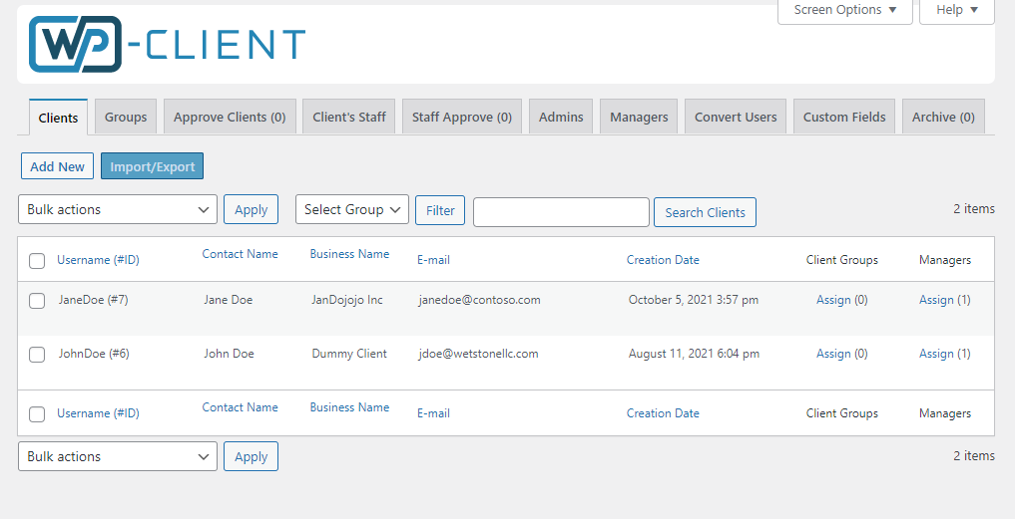Expand the Help panel
The height and width of the screenshot is (519, 1015).
coord(957,10)
